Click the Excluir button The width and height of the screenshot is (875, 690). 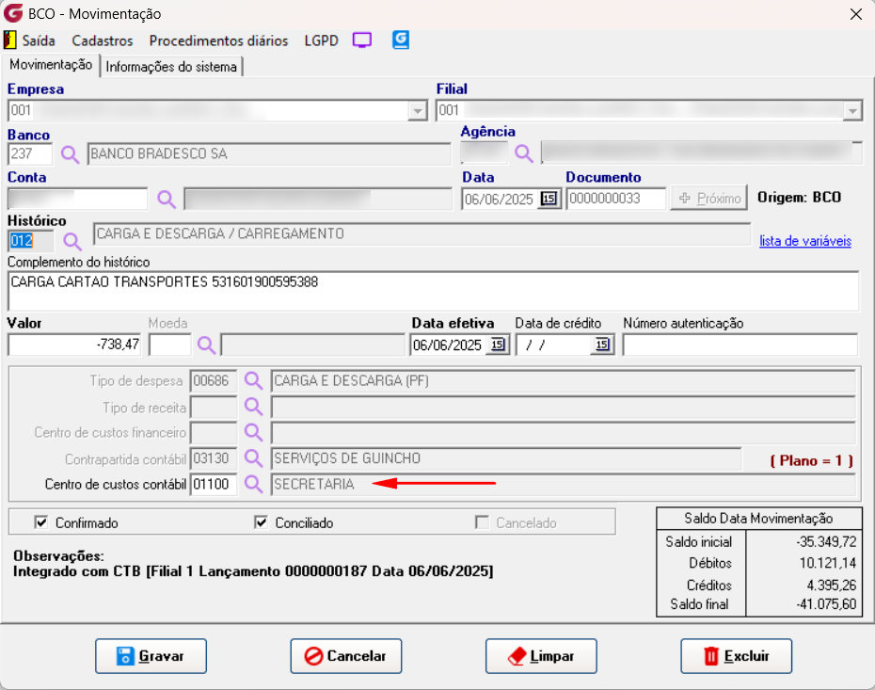click(736, 656)
